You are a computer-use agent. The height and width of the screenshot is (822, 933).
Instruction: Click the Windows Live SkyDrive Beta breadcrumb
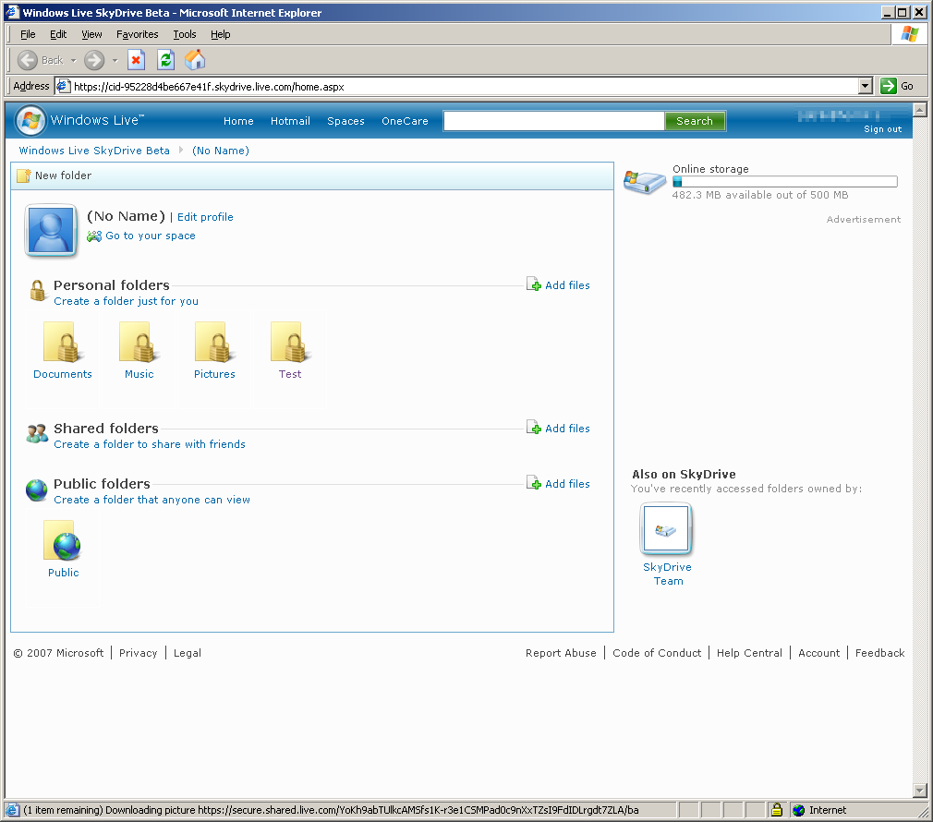click(x=94, y=151)
